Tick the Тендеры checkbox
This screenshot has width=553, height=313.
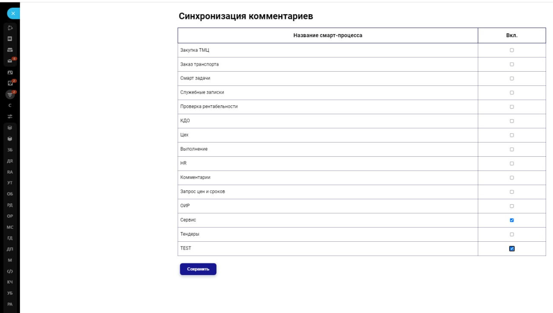(x=512, y=234)
